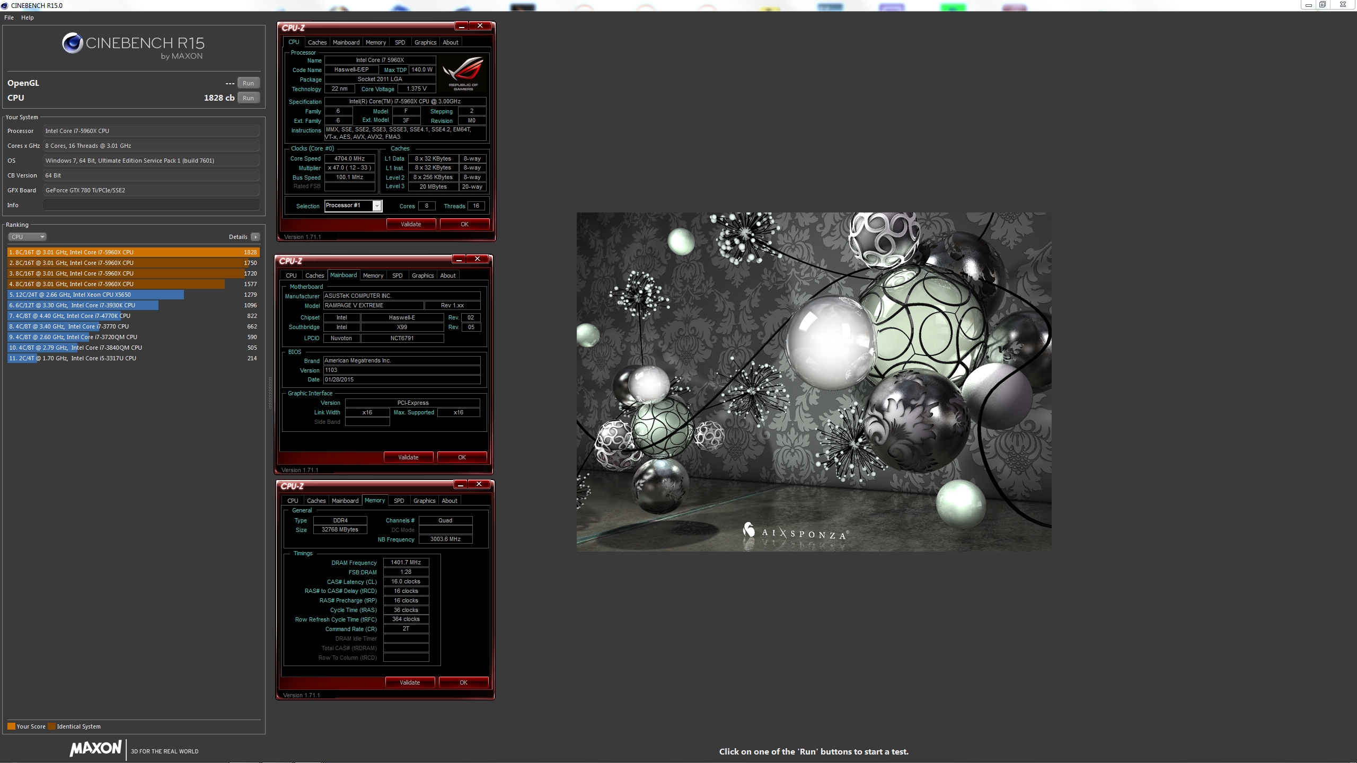Click the Cinebench title bar icon
The width and height of the screenshot is (1357, 763).
4,5
